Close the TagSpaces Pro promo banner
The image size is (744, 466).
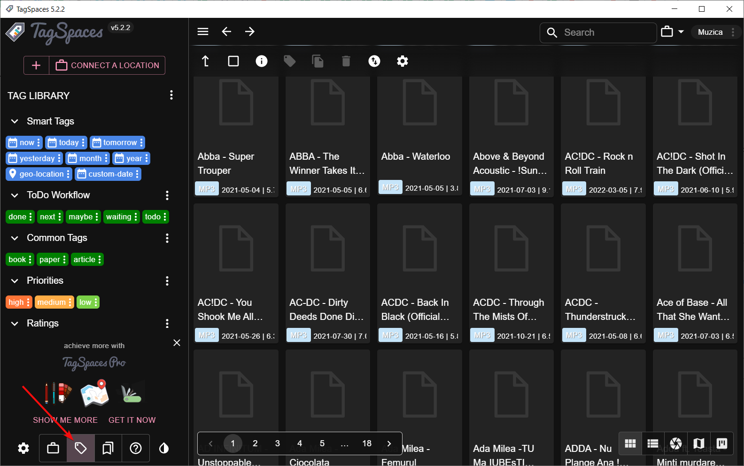coord(177,343)
